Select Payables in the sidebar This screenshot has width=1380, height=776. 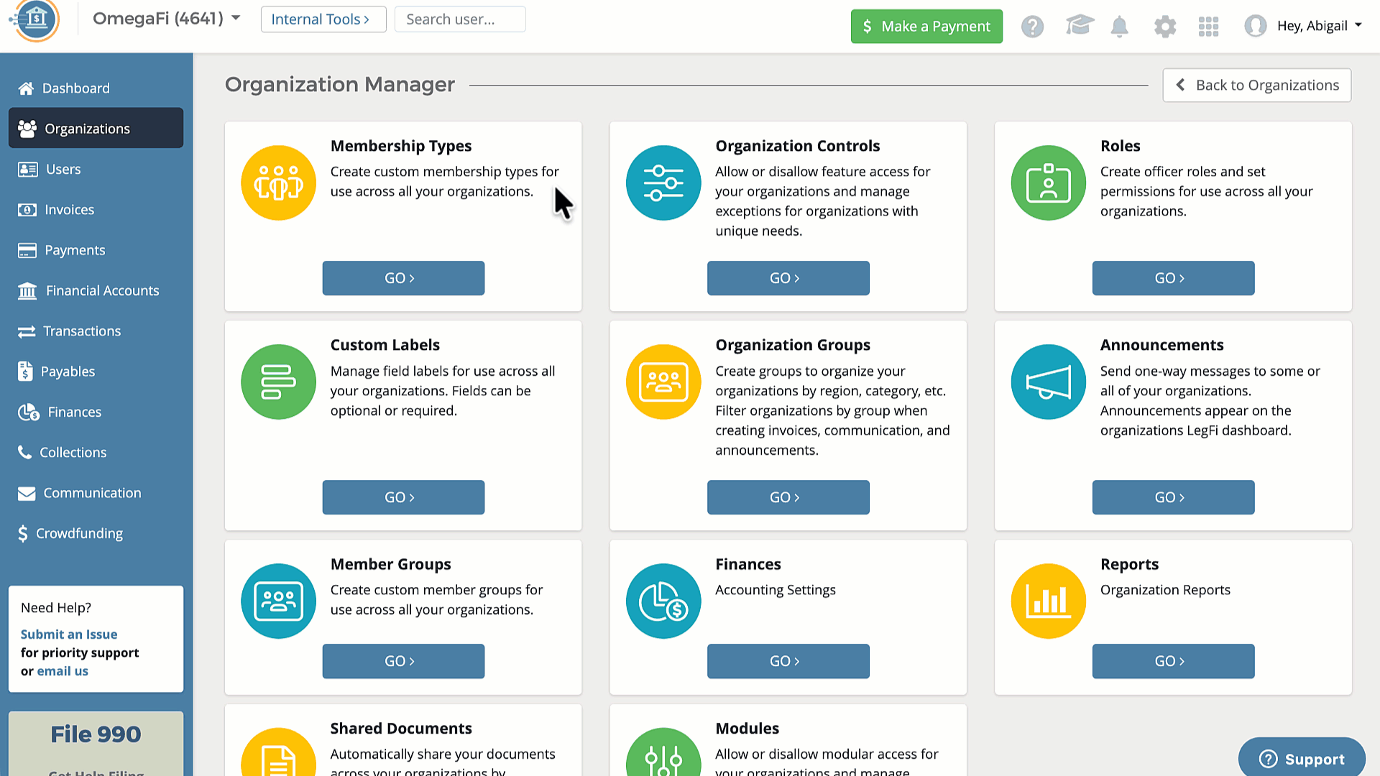68,371
